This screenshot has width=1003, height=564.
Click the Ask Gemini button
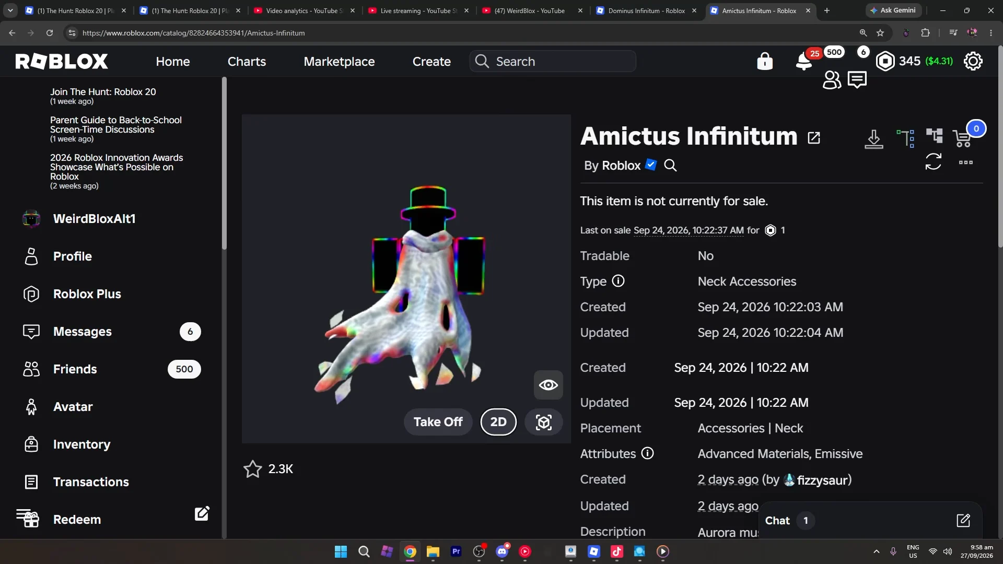pos(893,10)
